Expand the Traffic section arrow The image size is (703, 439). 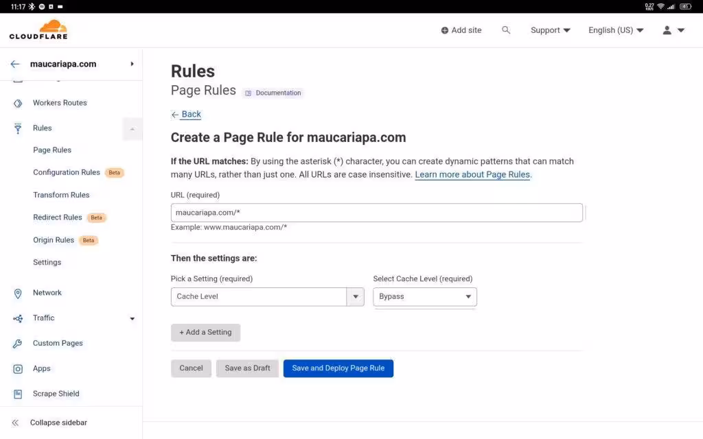tap(132, 318)
